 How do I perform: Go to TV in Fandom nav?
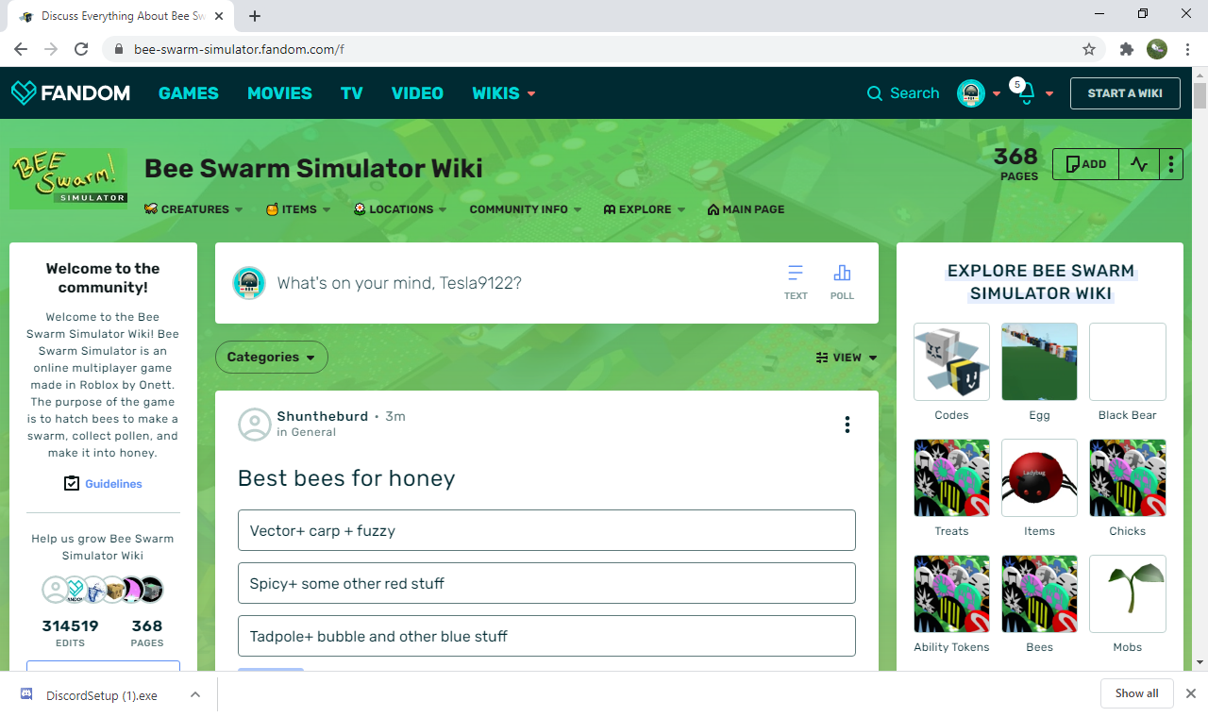[352, 93]
